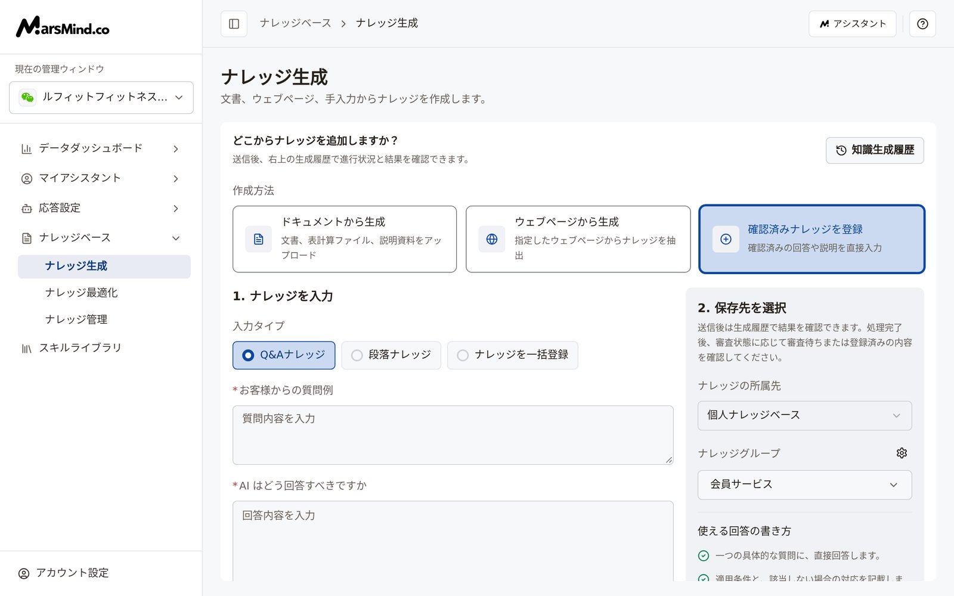Click the アカウント設定 user icon

pos(24,573)
